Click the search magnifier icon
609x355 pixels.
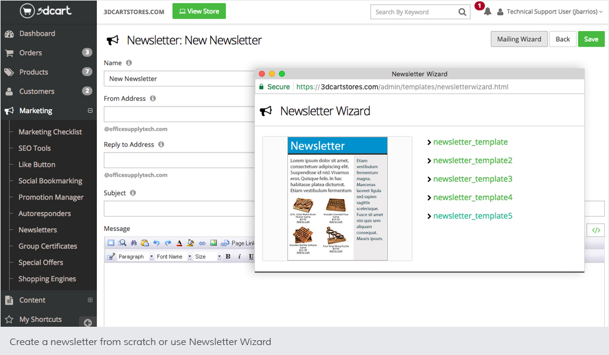point(463,12)
